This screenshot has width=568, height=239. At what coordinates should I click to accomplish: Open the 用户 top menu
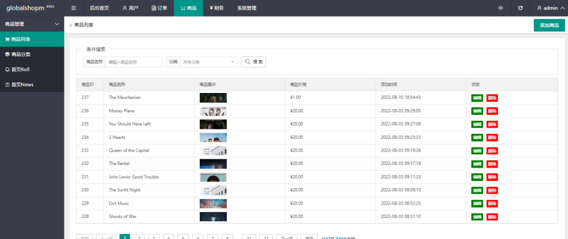130,8
